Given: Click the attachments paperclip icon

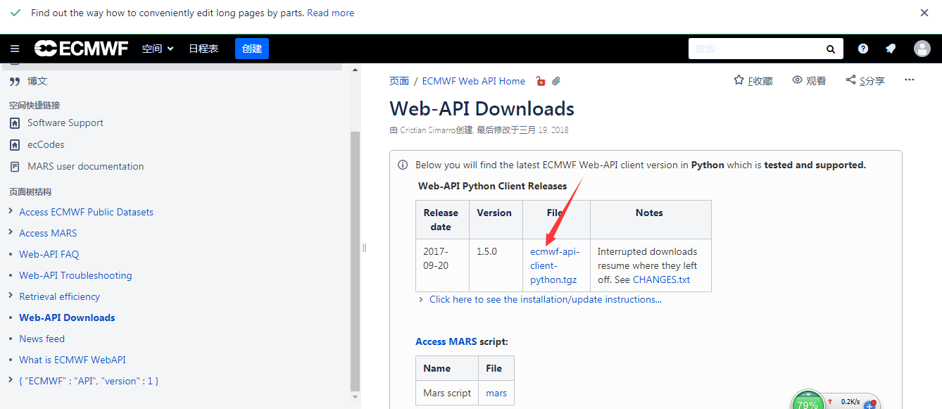Looking at the screenshot, I should tap(556, 81).
